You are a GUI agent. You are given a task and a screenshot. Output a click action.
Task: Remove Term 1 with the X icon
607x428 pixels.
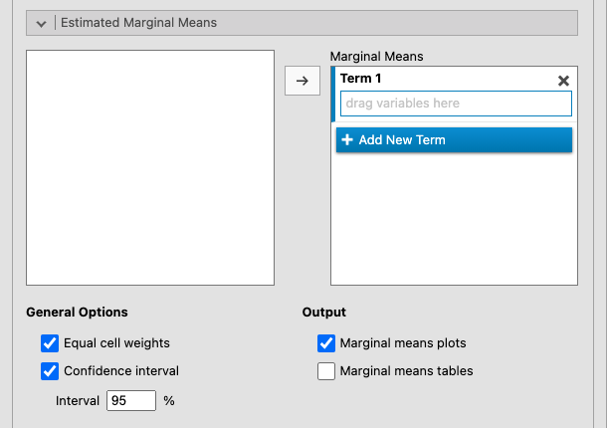pyautogui.click(x=562, y=81)
